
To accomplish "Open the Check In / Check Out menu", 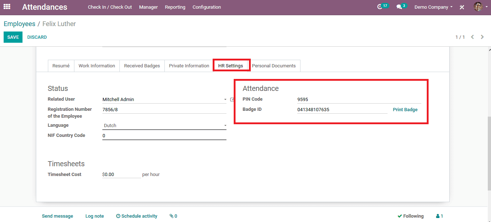I will tap(110, 7).
